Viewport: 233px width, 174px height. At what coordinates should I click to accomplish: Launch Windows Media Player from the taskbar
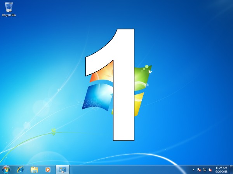tap(48, 170)
